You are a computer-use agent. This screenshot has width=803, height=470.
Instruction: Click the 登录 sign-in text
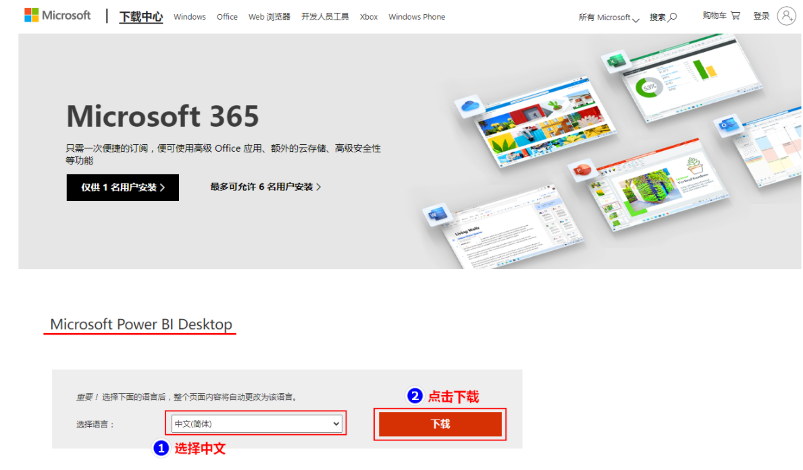tap(762, 16)
